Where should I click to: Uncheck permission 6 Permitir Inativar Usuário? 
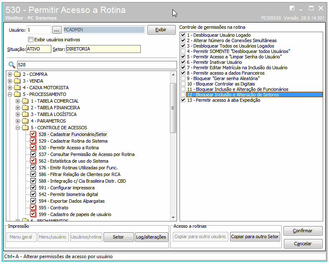pyautogui.click(x=183, y=62)
